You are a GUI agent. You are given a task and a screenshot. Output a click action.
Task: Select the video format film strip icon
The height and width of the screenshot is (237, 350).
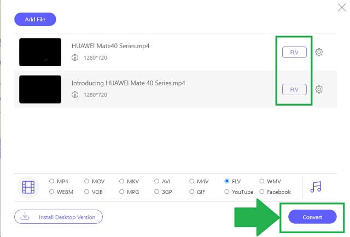pos(28,187)
